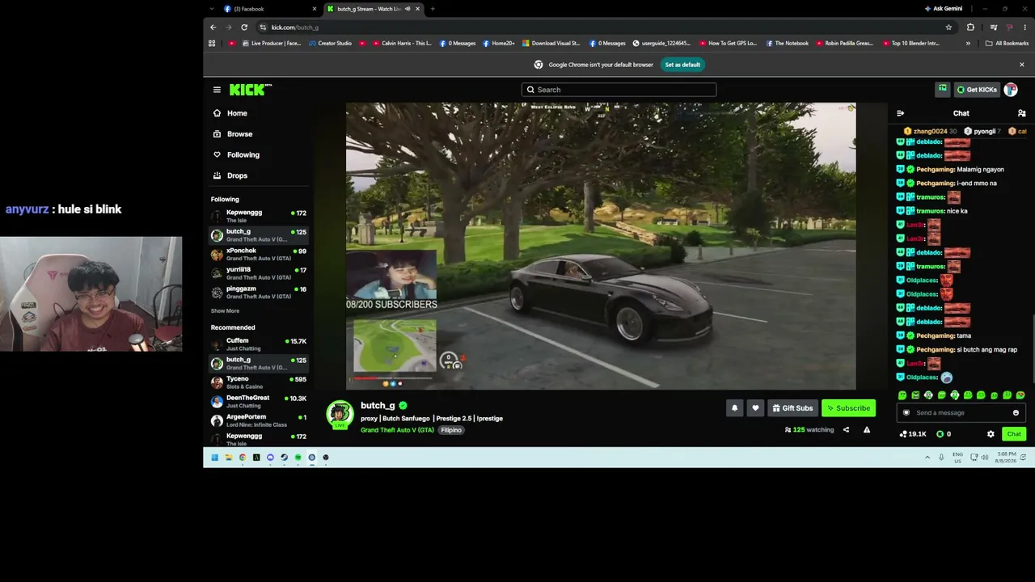Open butch_g's profile avatar below the video
This screenshot has width=1035, height=582.
[x=340, y=414]
